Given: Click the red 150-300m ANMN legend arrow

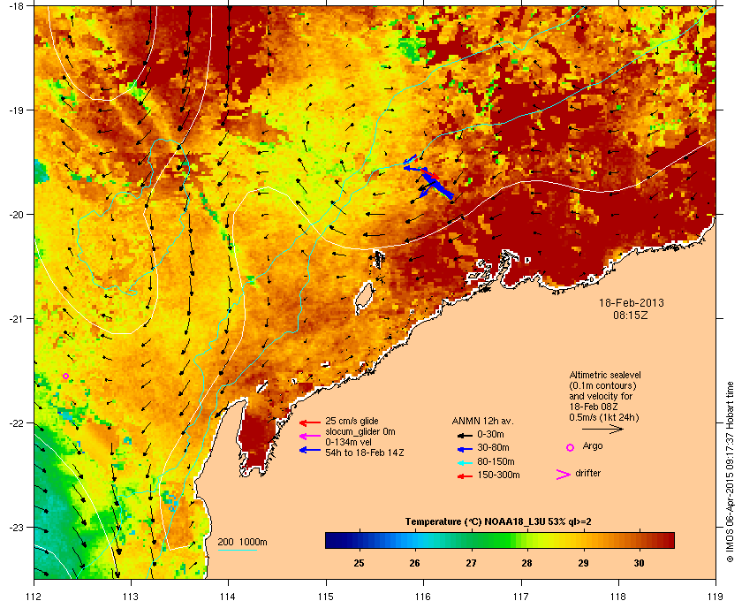Looking at the screenshot, I should 466,476.
